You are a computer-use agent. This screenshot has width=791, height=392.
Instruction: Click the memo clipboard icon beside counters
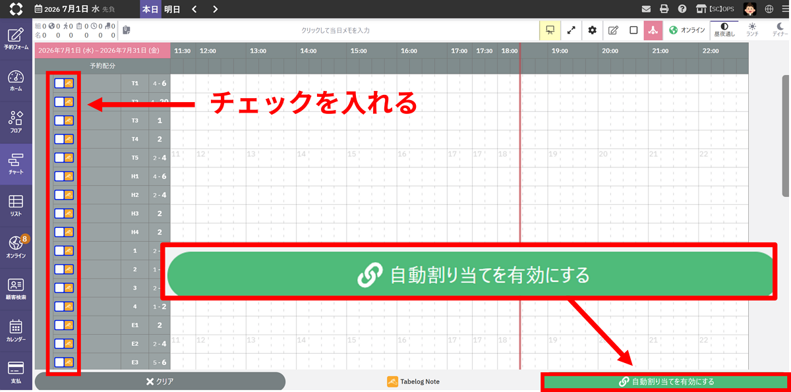click(x=126, y=30)
